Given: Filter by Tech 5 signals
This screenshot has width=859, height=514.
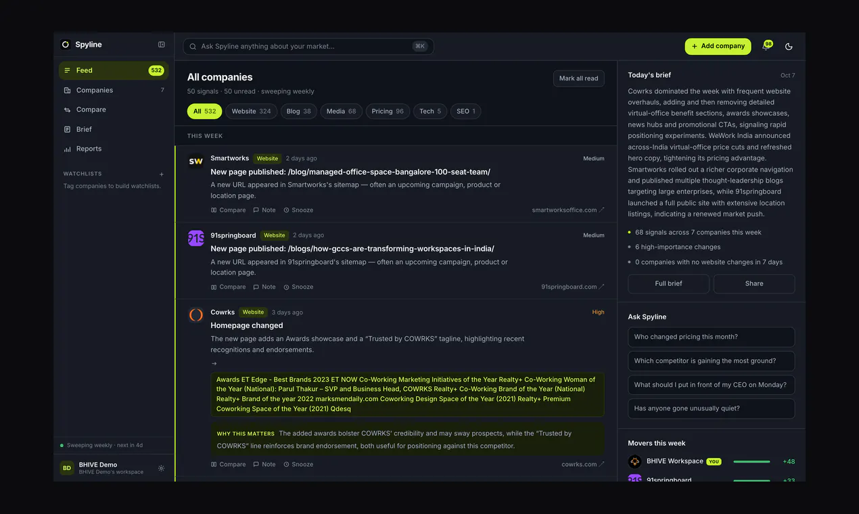Looking at the screenshot, I should 430,111.
